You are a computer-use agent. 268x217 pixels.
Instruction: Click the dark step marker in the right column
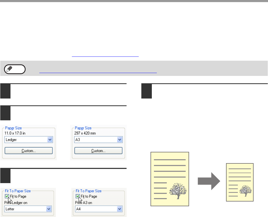pos(147,91)
